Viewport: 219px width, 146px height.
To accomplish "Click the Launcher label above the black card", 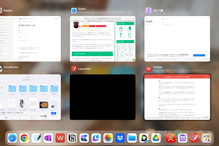I will (84, 69).
